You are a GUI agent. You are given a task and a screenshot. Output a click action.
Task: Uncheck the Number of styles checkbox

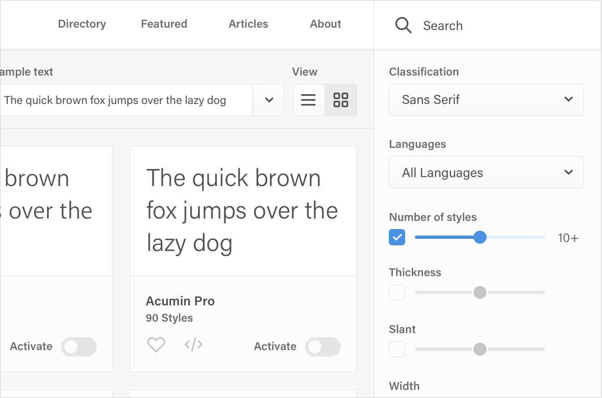(397, 237)
